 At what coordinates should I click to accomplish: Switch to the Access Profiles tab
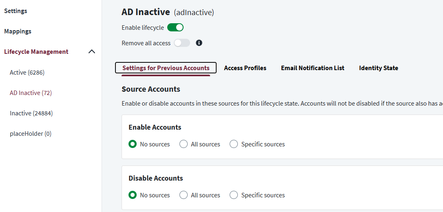245,68
